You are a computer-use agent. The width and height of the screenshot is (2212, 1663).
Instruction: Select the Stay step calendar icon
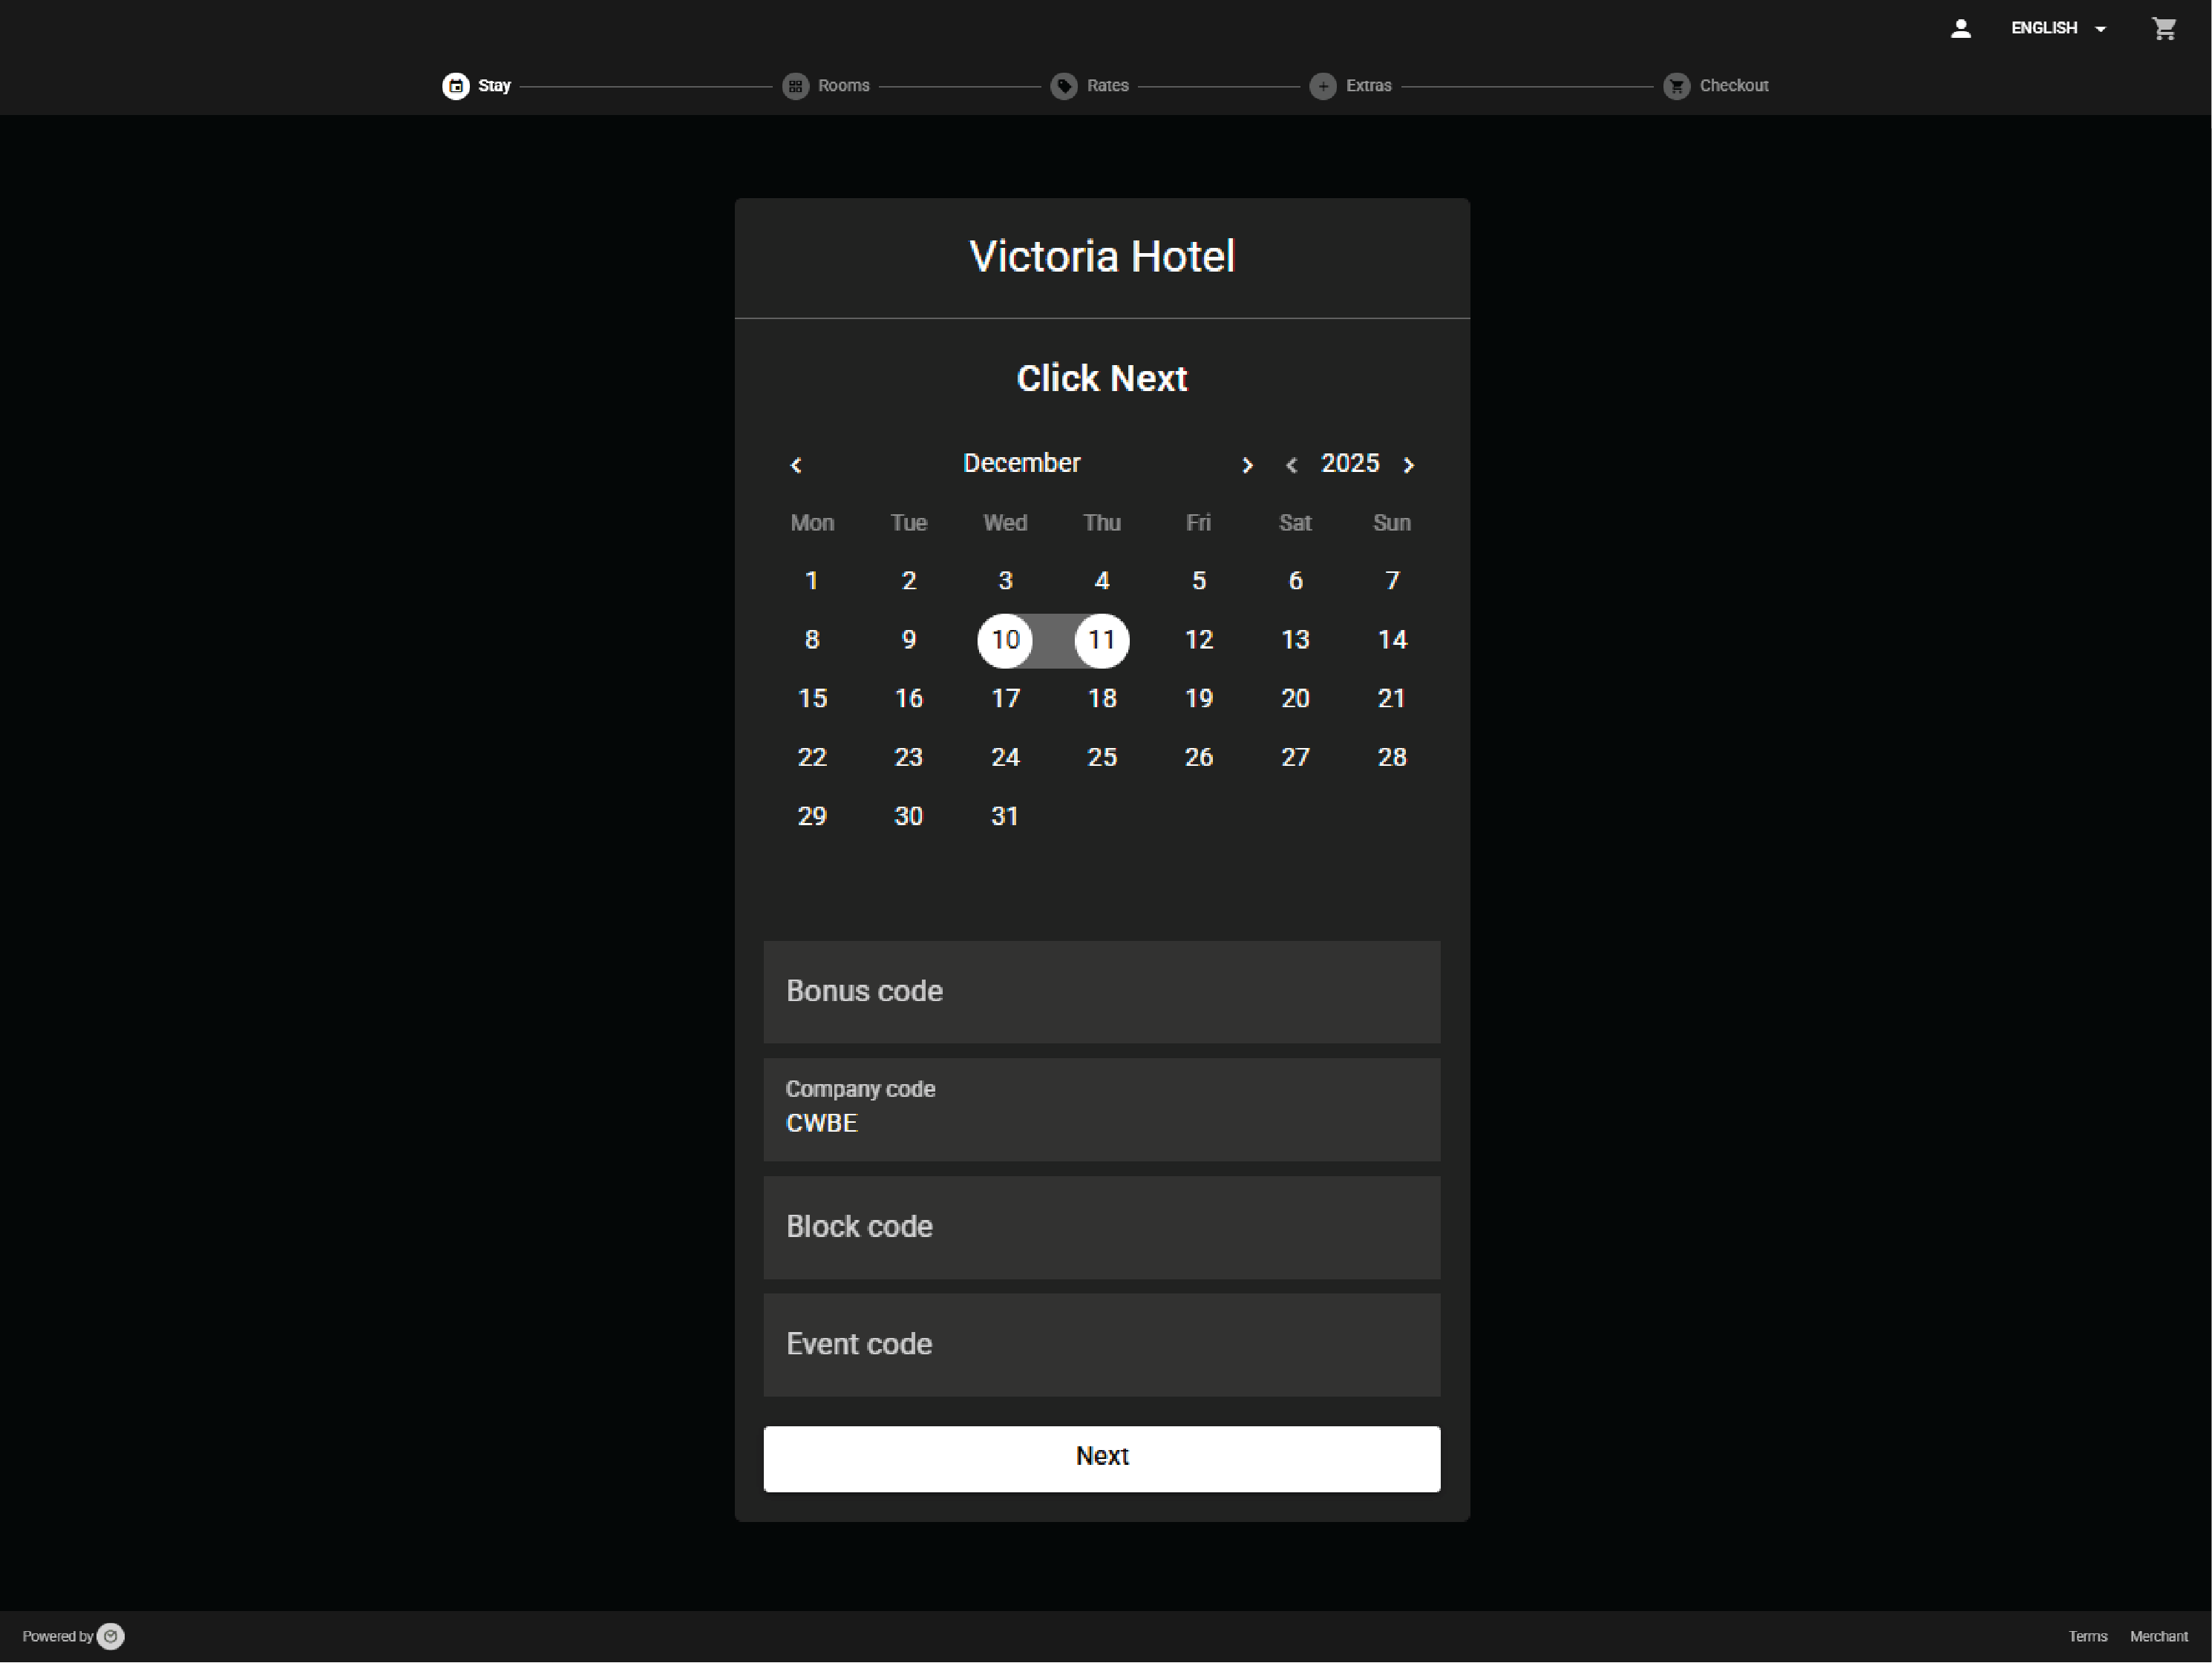coord(455,86)
